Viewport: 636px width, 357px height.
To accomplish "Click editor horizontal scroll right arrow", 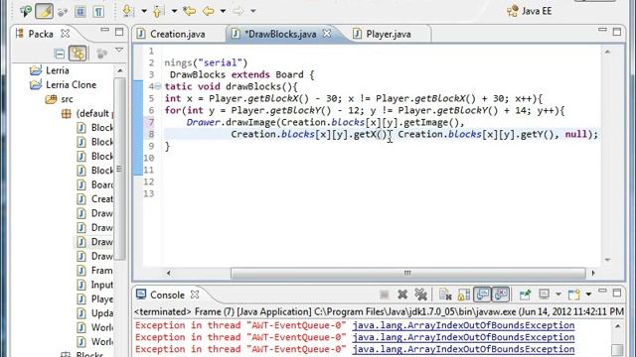I will pyautogui.click(x=593, y=274).
